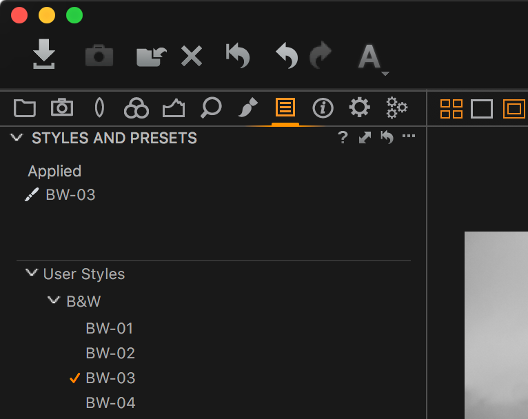This screenshot has height=419, width=528.
Task: Click the Capture camera toolbar icon
Action: point(99,55)
